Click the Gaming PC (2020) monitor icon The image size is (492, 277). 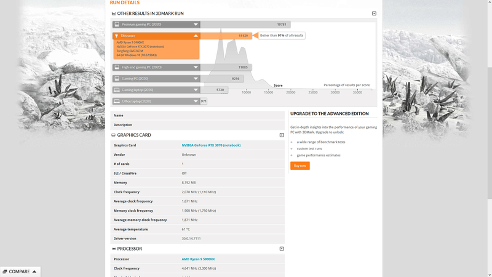click(117, 79)
